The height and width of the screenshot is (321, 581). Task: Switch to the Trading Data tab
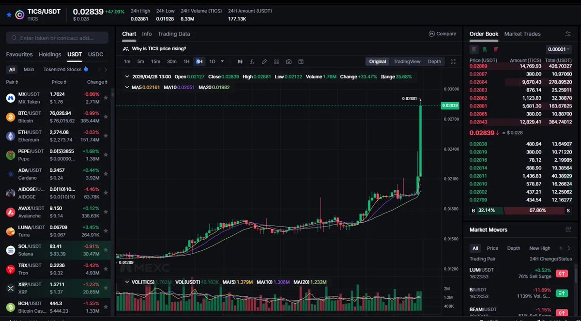tap(174, 34)
